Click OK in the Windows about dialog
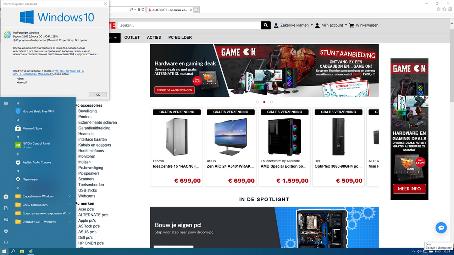This screenshot has width=454, height=255. pos(98,95)
